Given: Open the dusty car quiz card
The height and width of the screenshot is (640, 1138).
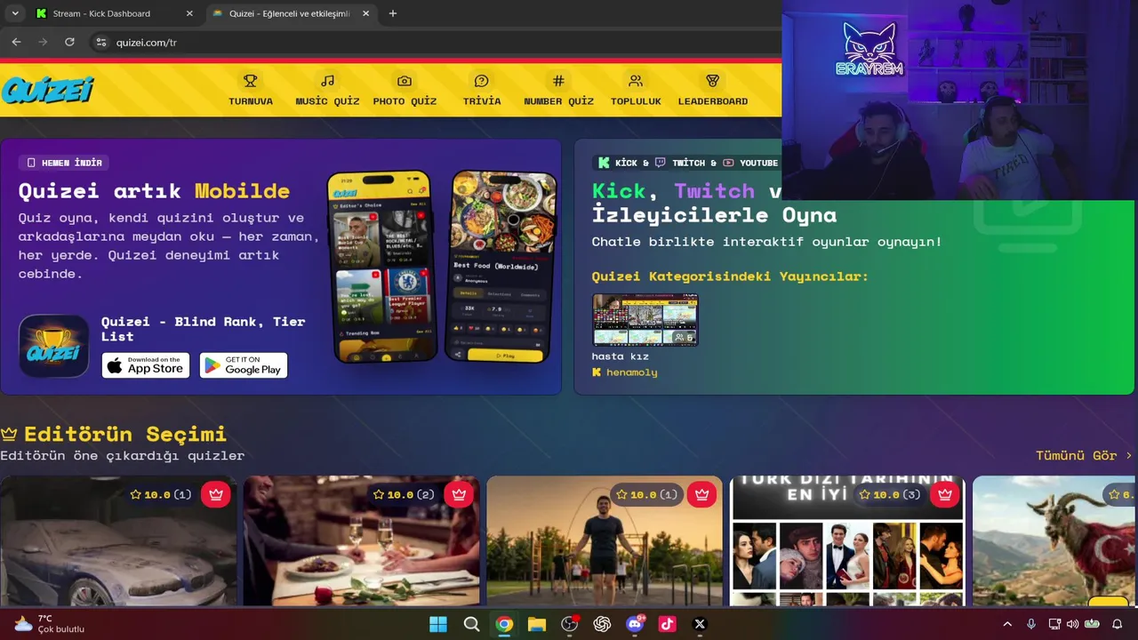Looking at the screenshot, I should [x=118, y=541].
